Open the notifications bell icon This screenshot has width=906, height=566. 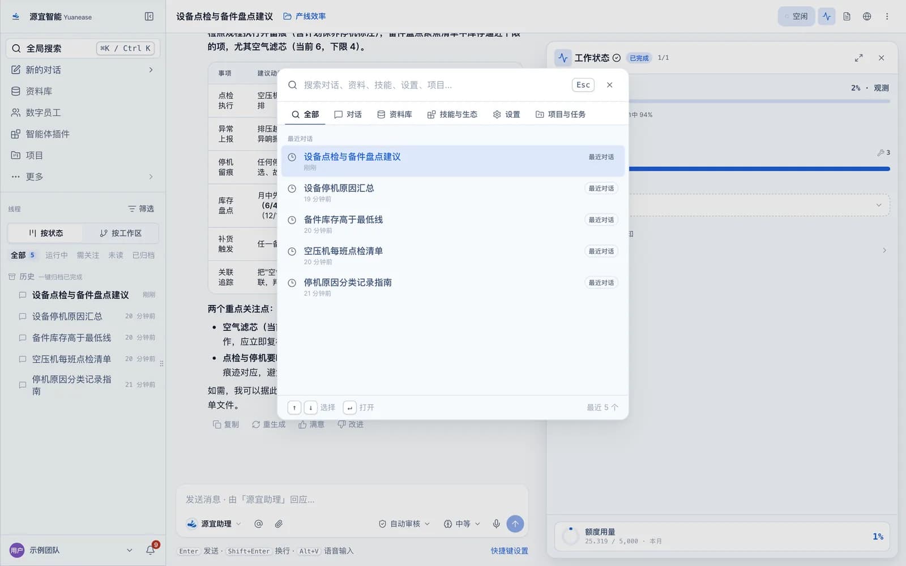pos(151,550)
